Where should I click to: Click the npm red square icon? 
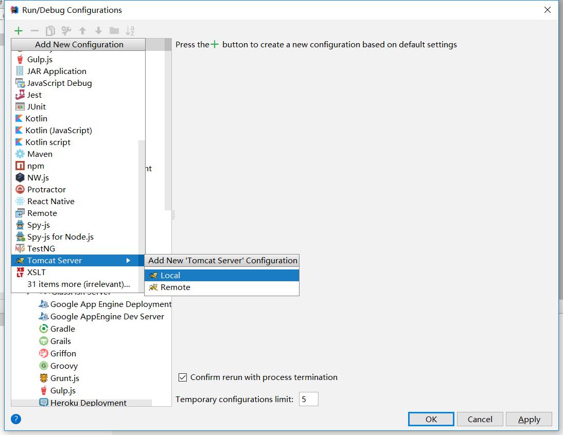[x=20, y=166]
